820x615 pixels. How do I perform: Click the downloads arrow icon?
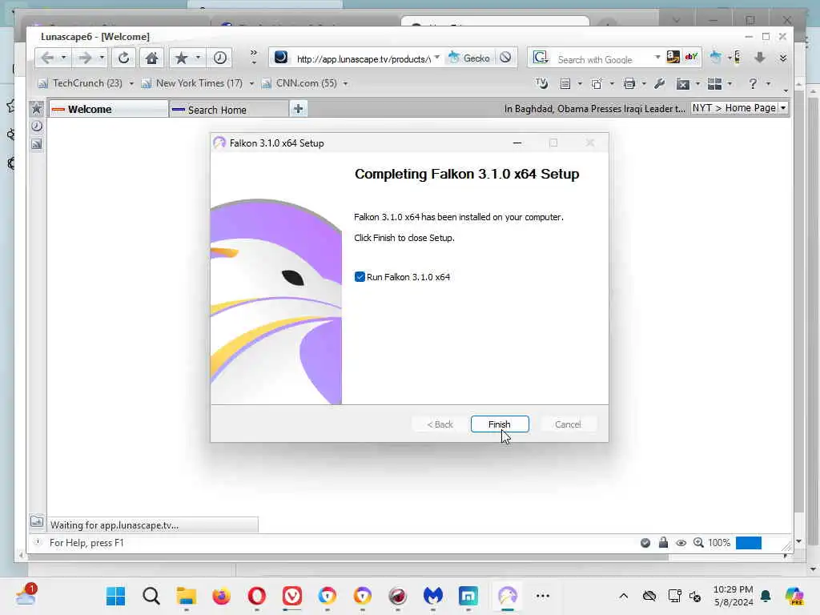click(x=760, y=58)
